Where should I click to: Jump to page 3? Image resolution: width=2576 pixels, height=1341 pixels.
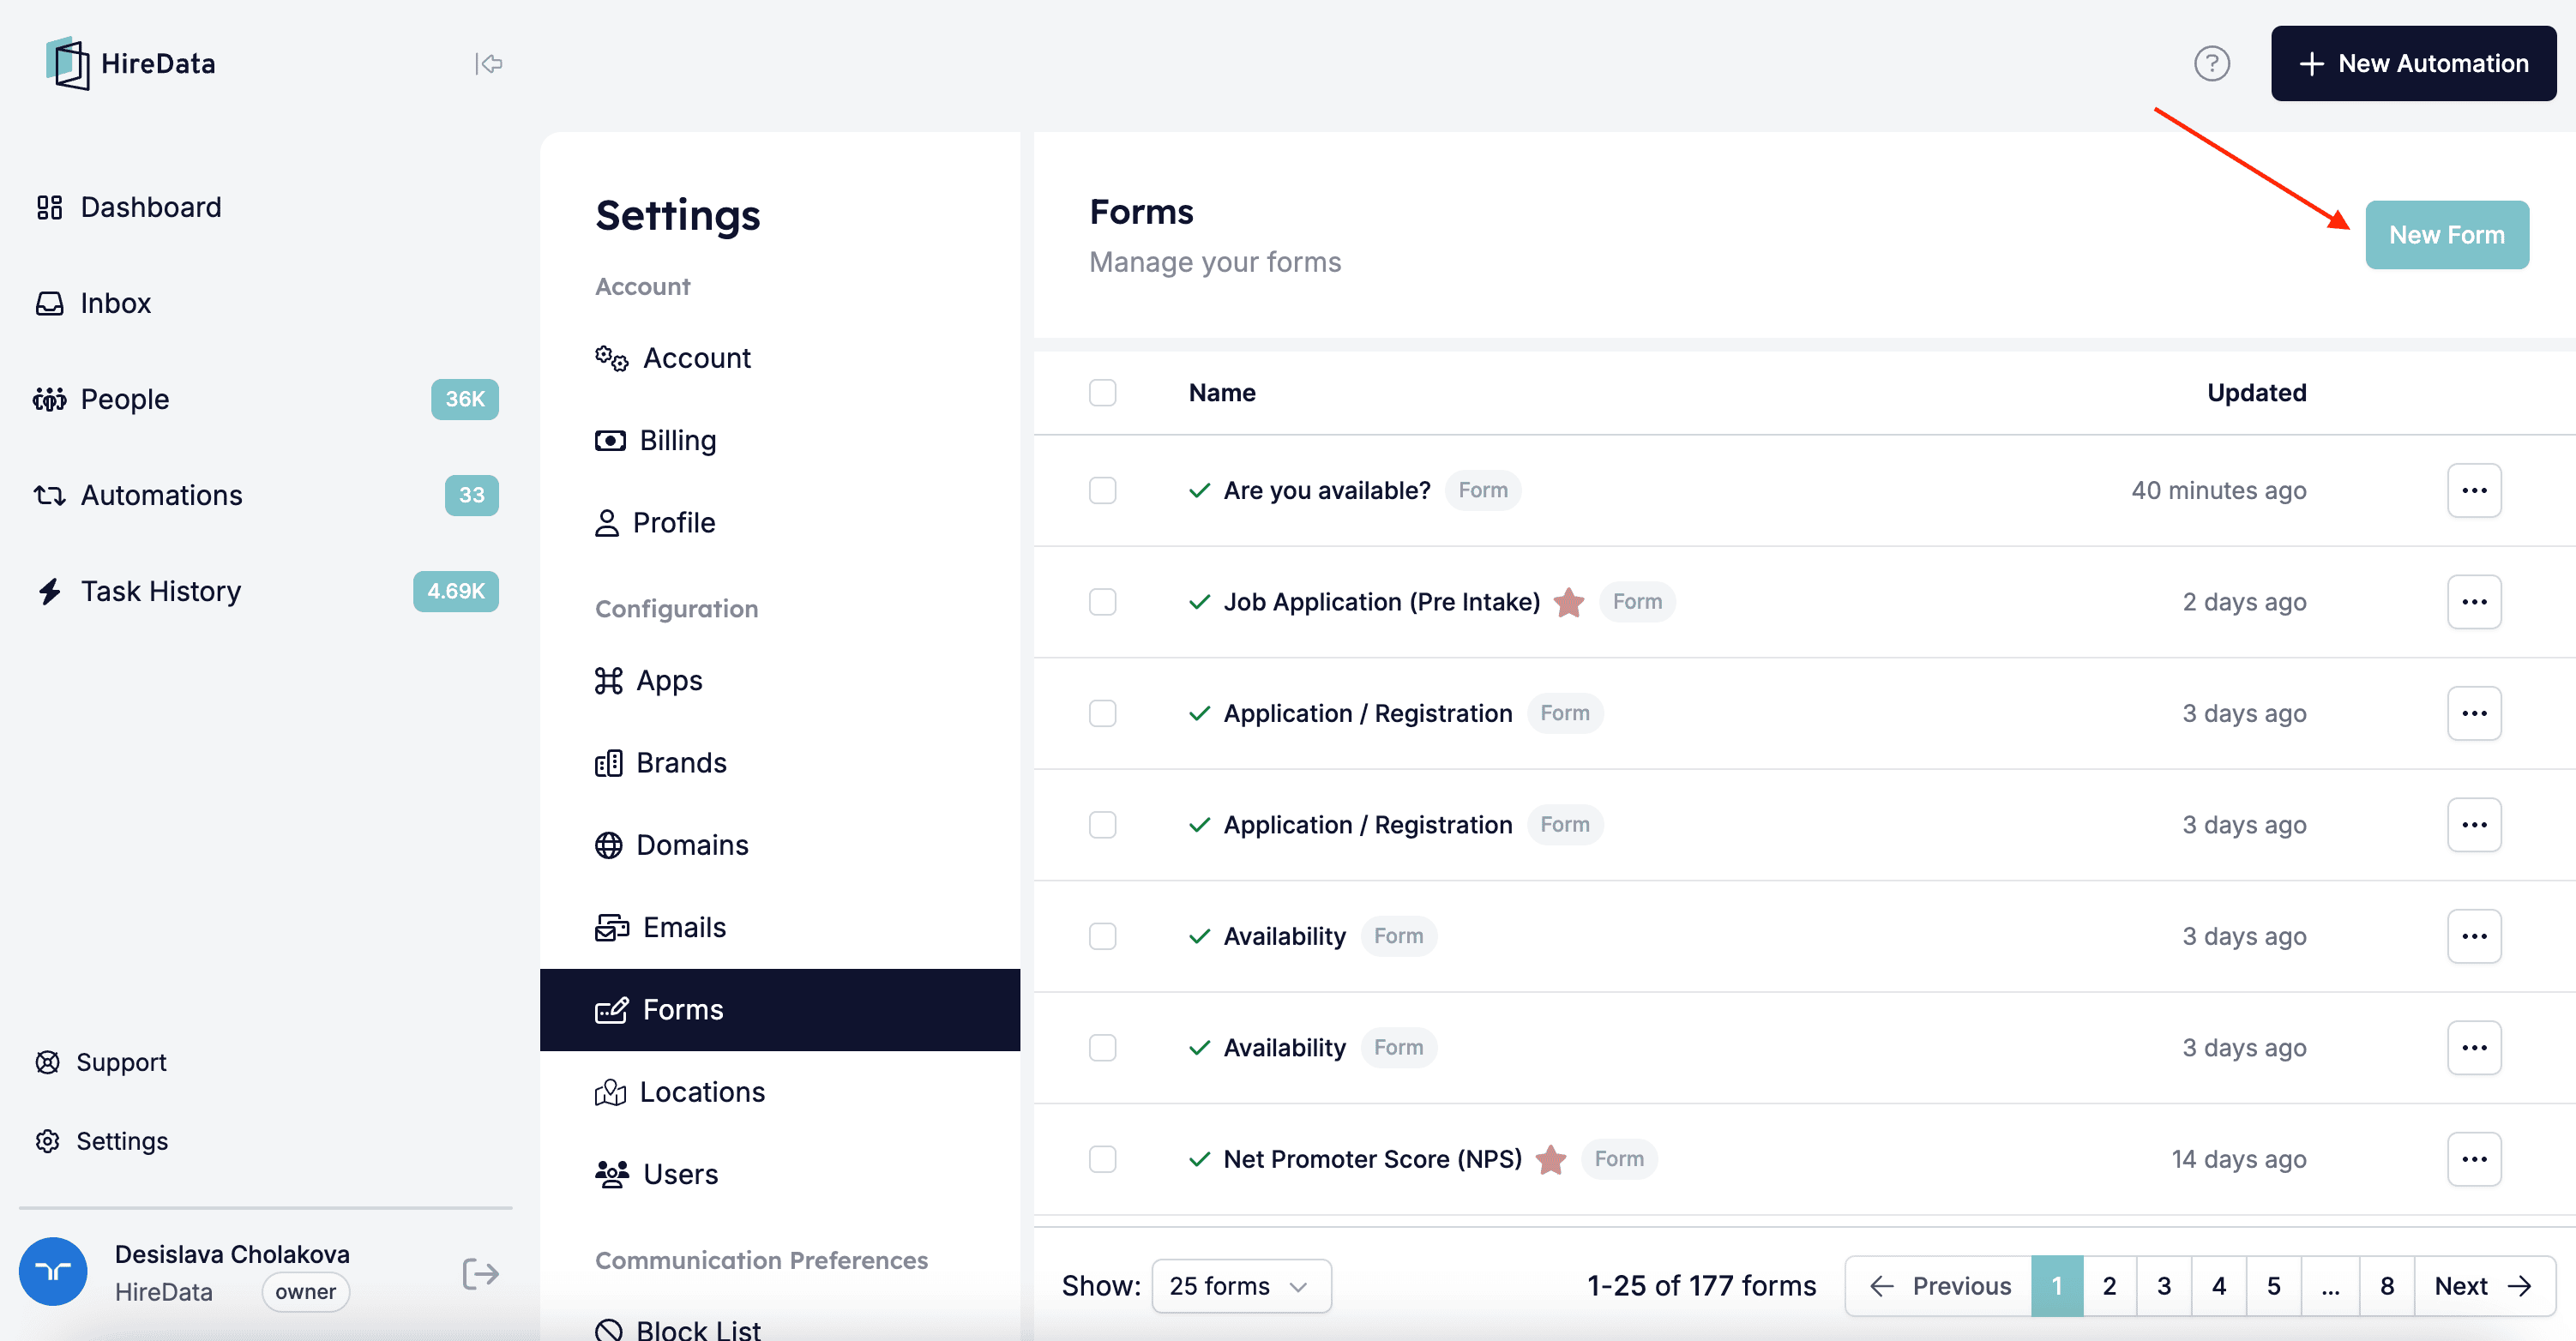pos(2163,1286)
